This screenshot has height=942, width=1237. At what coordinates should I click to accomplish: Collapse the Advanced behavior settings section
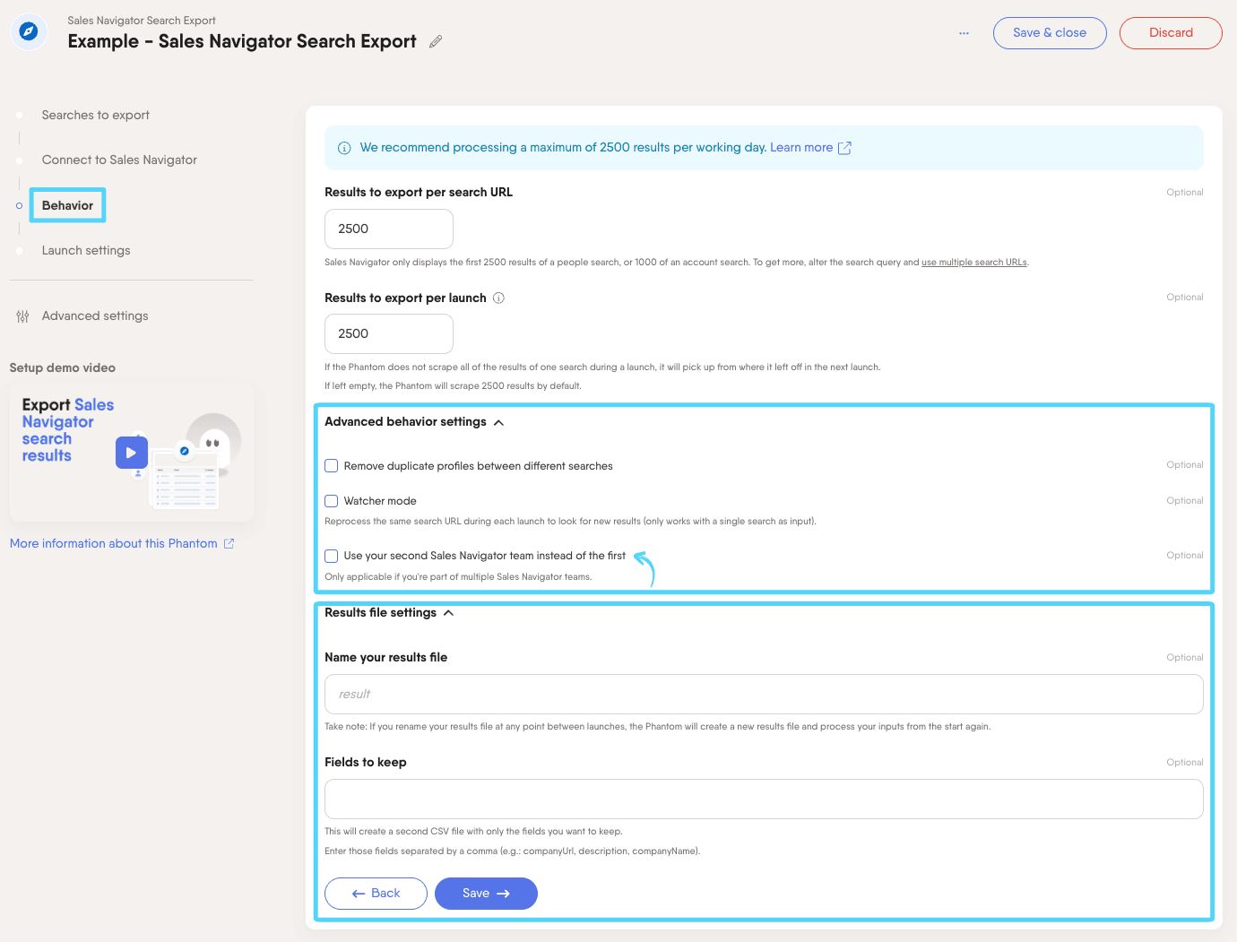pos(499,422)
